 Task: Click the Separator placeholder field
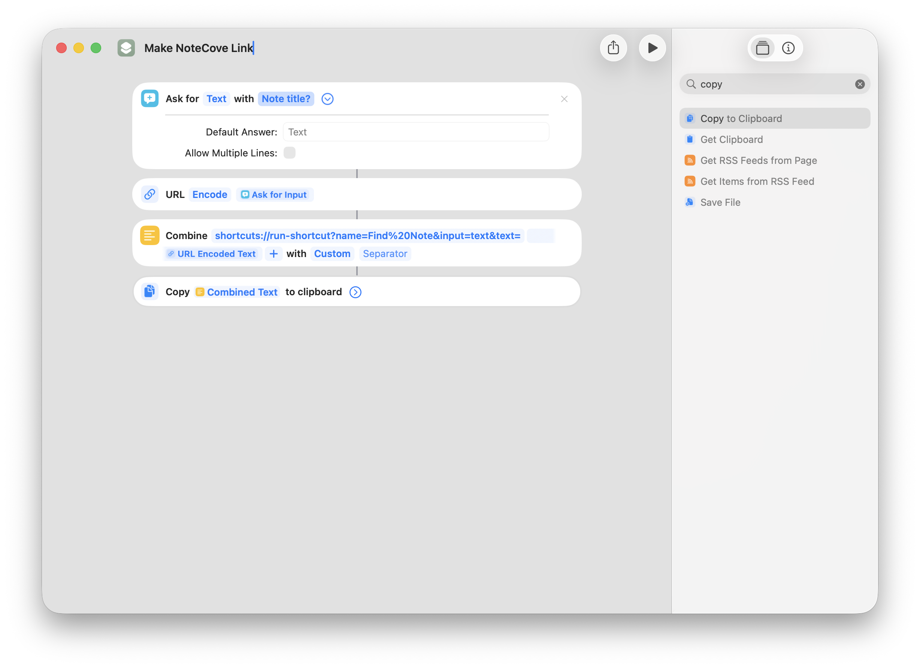(x=385, y=254)
